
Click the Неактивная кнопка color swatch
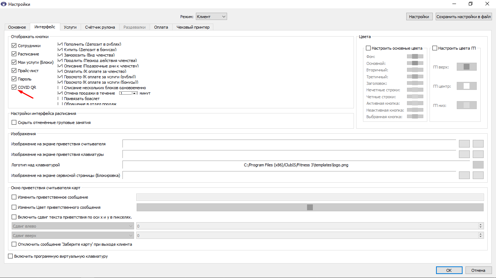tap(415, 110)
